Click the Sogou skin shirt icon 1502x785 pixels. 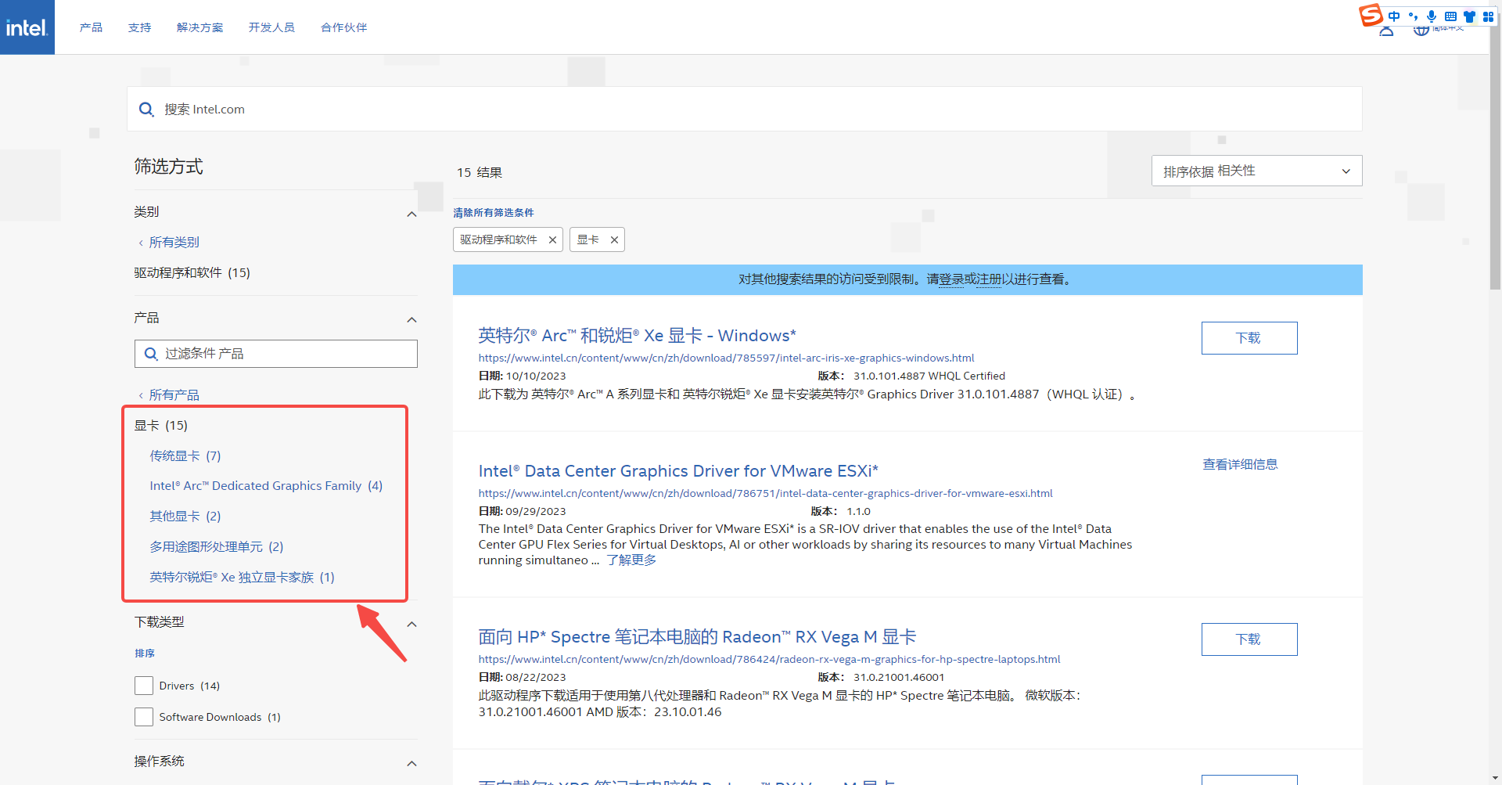[x=1469, y=16]
